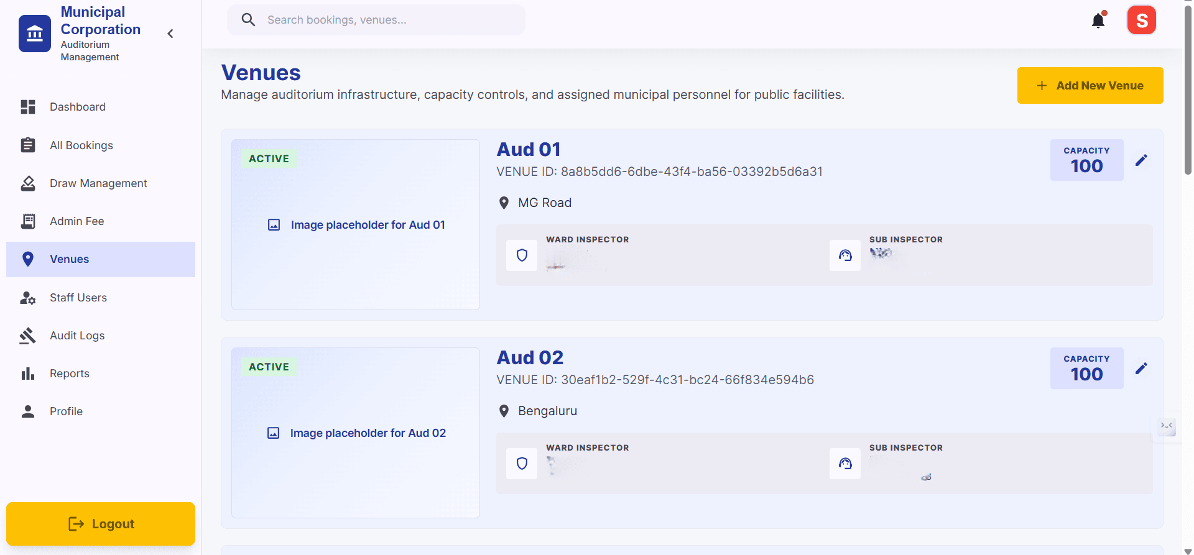Click Aud 01 venue ID text
The image size is (1194, 555).
coord(659,172)
